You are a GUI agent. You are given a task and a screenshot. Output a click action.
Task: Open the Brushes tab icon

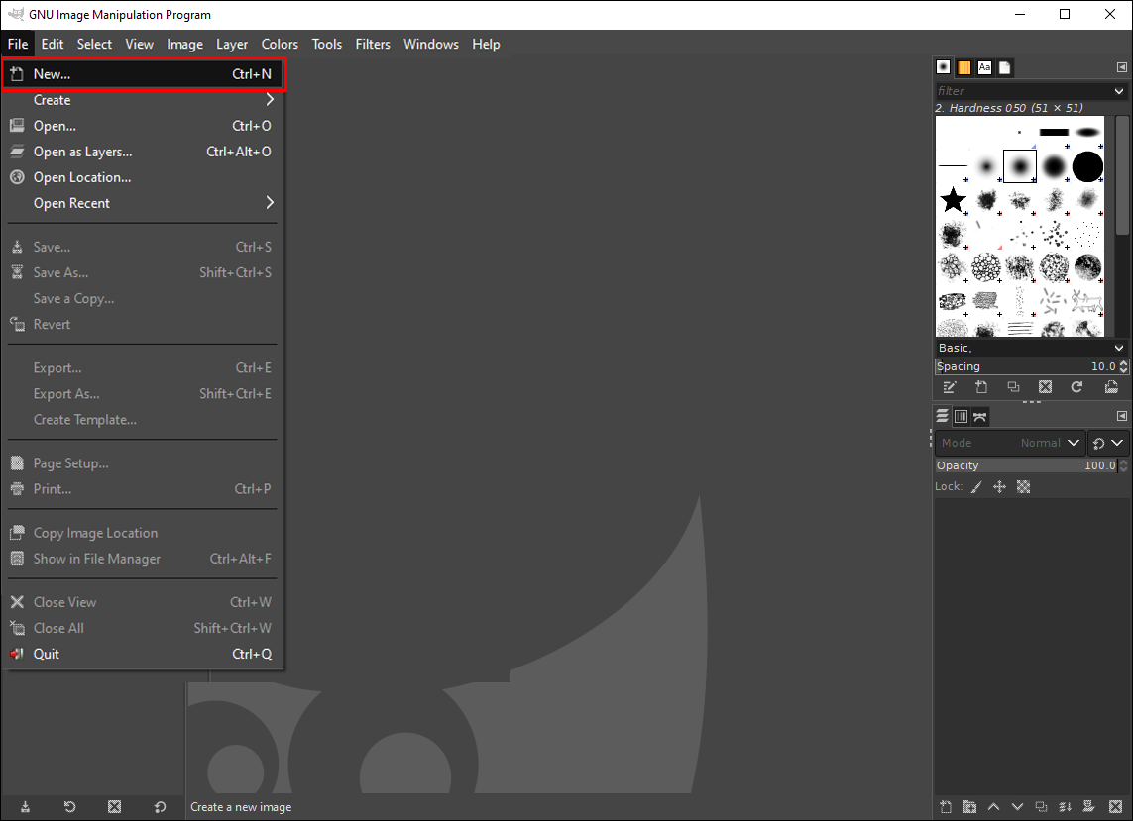943,67
